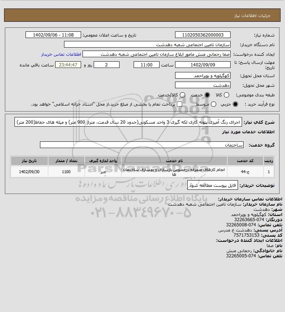Screen dimensions: 285x312
Task: Click the گروه خدمت field ساختمان
Action: pyautogui.click(x=142, y=145)
